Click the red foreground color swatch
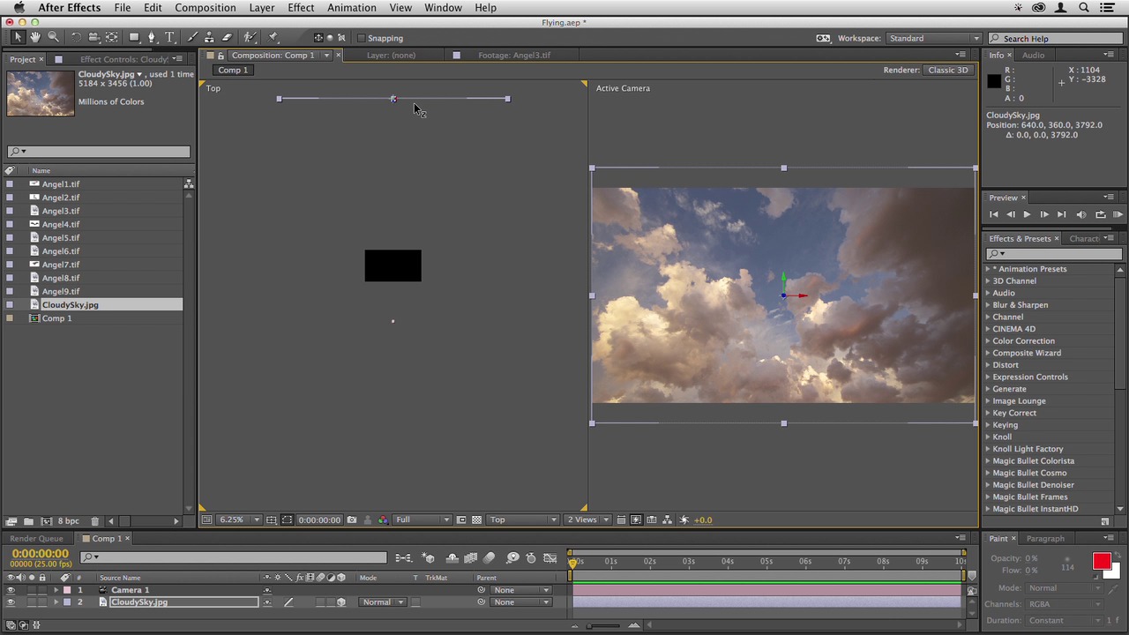The width and height of the screenshot is (1129, 635). click(1102, 562)
